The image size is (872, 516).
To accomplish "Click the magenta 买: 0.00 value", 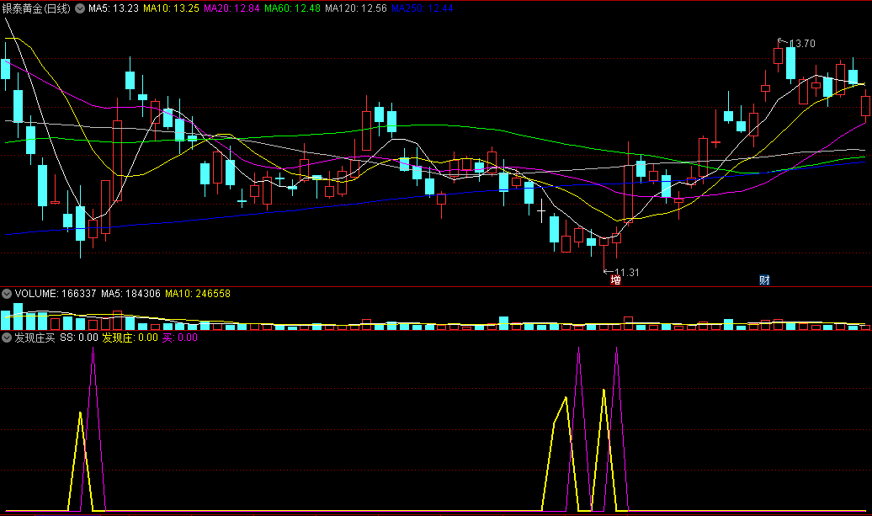I will click(179, 338).
